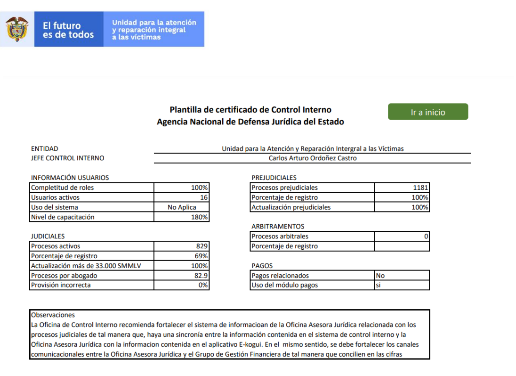Click the 'INFORMACIÓN USUARIOS' section header
Image resolution: width=516 pixels, height=376 pixels.
(70, 178)
